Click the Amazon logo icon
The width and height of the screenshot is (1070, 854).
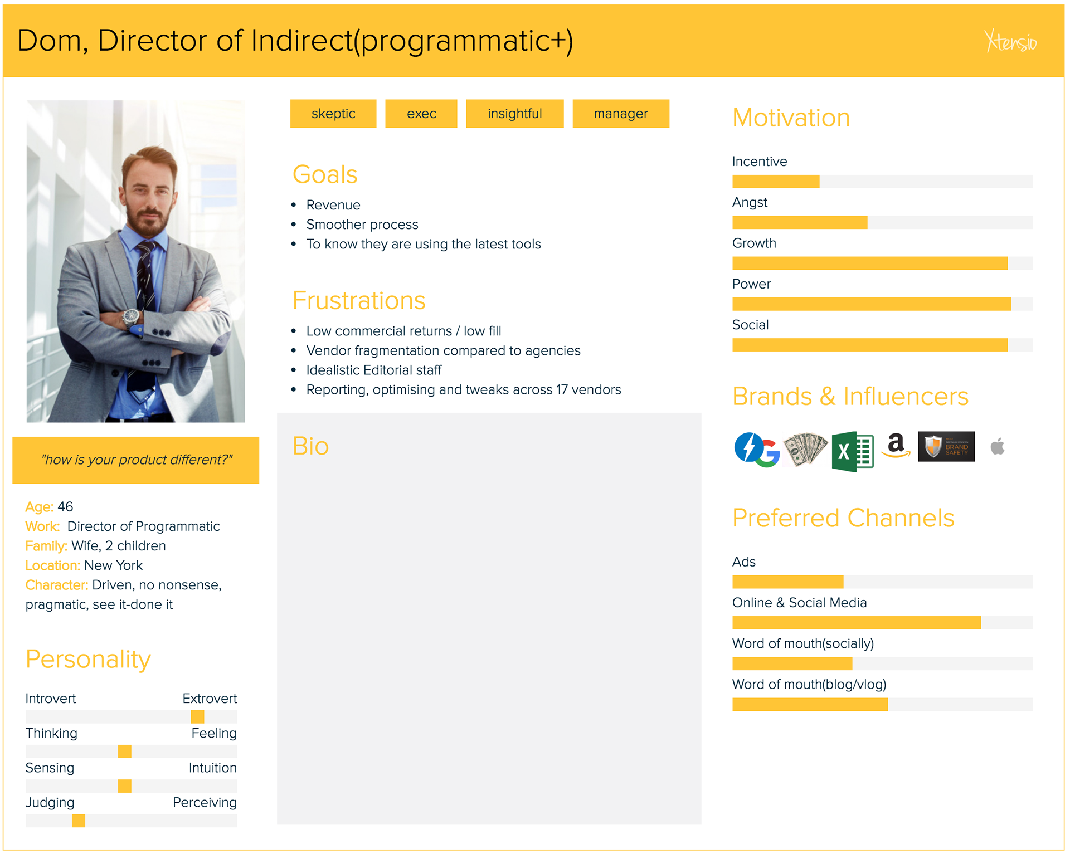tap(896, 446)
